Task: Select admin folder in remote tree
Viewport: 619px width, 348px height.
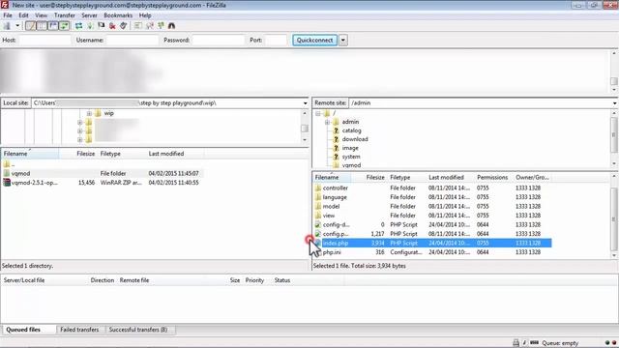Action: coord(350,122)
